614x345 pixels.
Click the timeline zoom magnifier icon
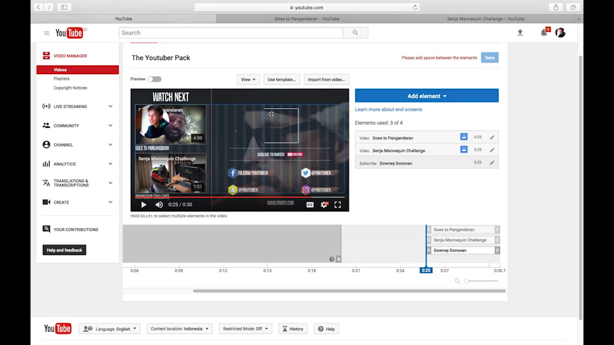click(x=457, y=281)
